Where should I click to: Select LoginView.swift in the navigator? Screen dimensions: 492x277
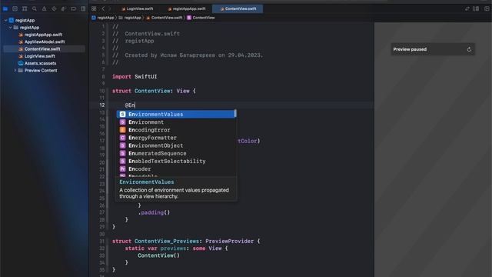click(39, 56)
